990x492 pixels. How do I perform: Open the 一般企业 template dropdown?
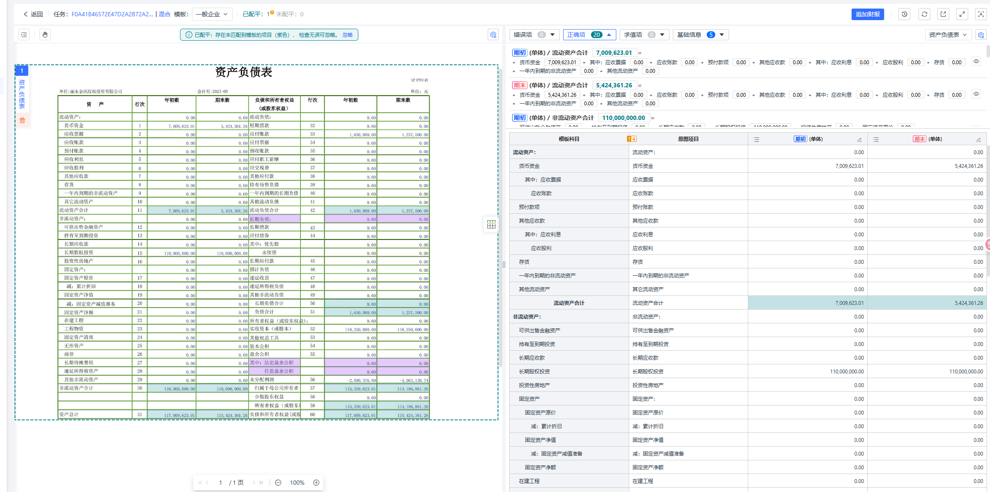tap(212, 14)
